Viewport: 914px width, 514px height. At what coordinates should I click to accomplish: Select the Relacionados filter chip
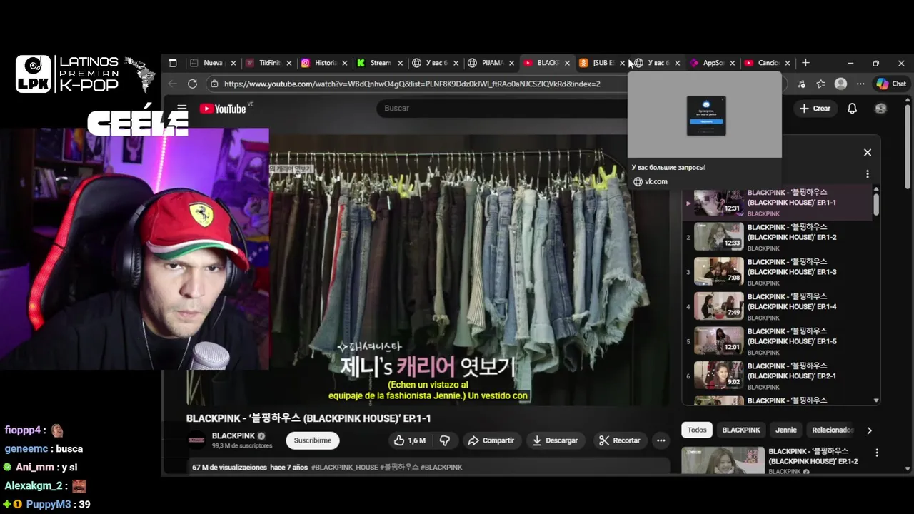pyautogui.click(x=833, y=430)
